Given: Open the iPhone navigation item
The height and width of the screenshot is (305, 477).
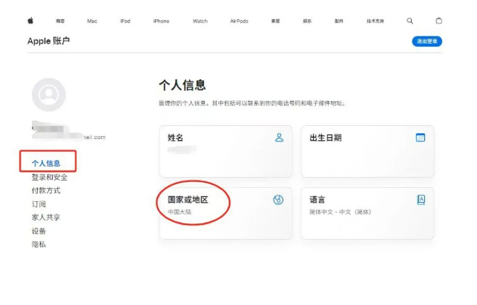Looking at the screenshot, I should point(161,21).
